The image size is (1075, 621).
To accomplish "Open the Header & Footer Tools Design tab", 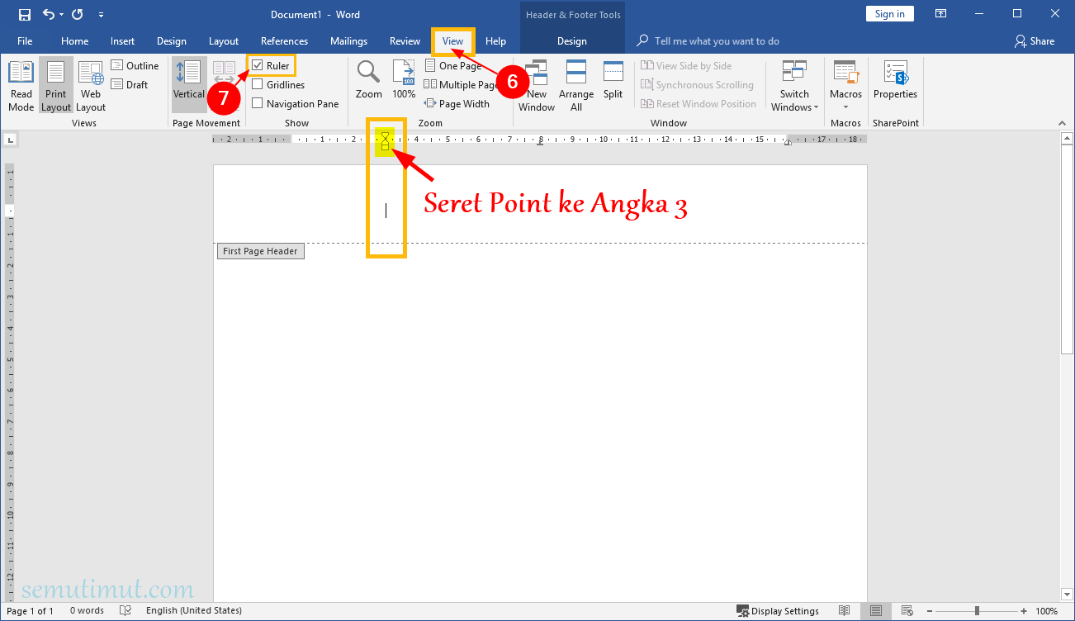I will [x=572, y=40].
